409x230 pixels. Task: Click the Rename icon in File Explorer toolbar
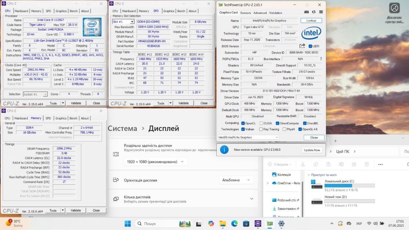[341, 164]
